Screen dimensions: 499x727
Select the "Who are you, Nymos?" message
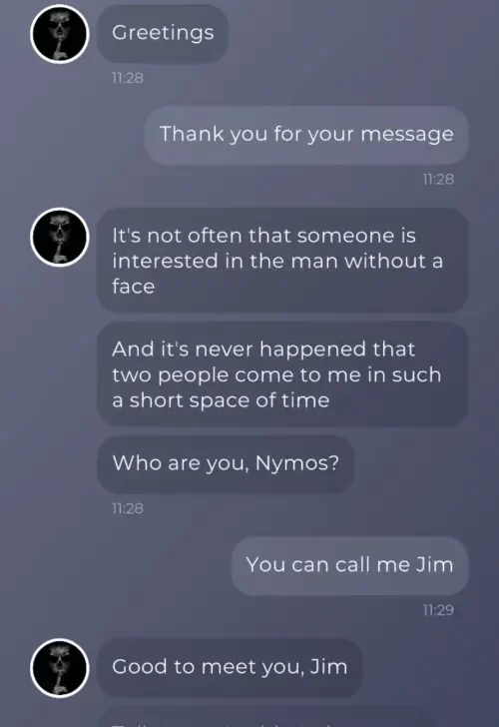click(x=226, y=463)
